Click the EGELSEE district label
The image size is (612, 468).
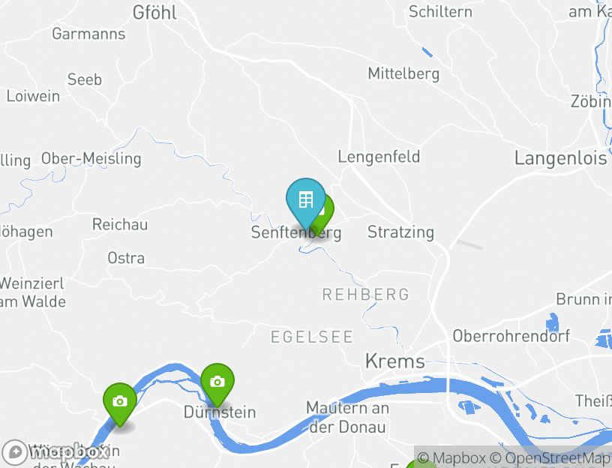tap(312, 337)
